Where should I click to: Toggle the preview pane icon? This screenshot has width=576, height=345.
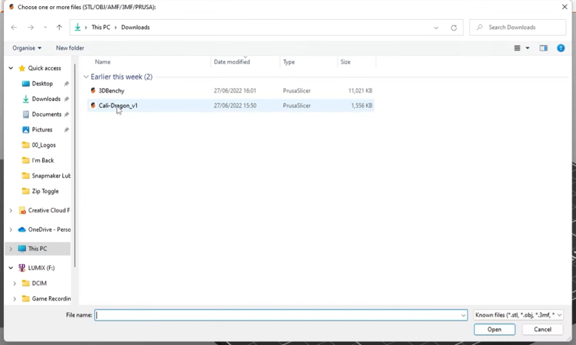pyautogui.click(x=543, y=48)
